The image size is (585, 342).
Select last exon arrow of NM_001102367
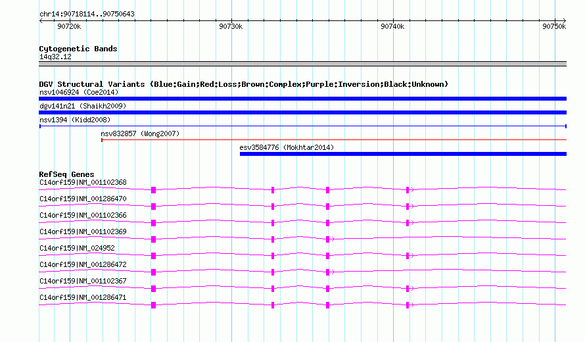point(409,289)
